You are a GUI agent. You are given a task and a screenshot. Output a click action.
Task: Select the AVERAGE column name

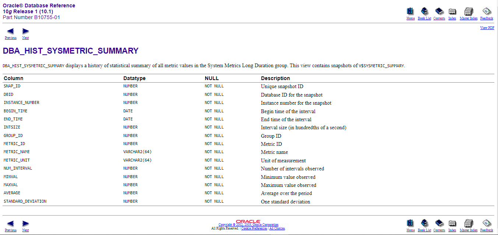tap(12, 193)
